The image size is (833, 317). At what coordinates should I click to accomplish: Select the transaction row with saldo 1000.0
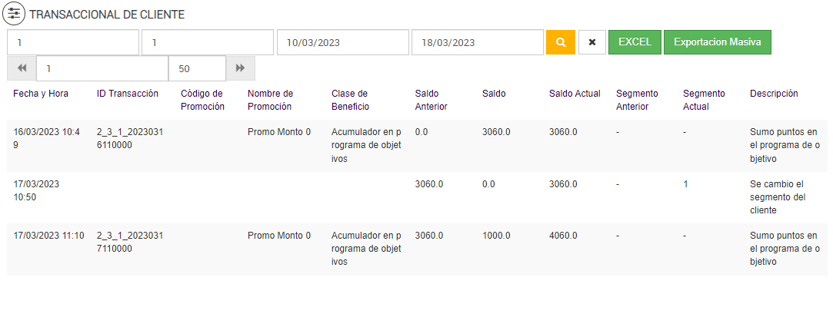pos(415,249)
